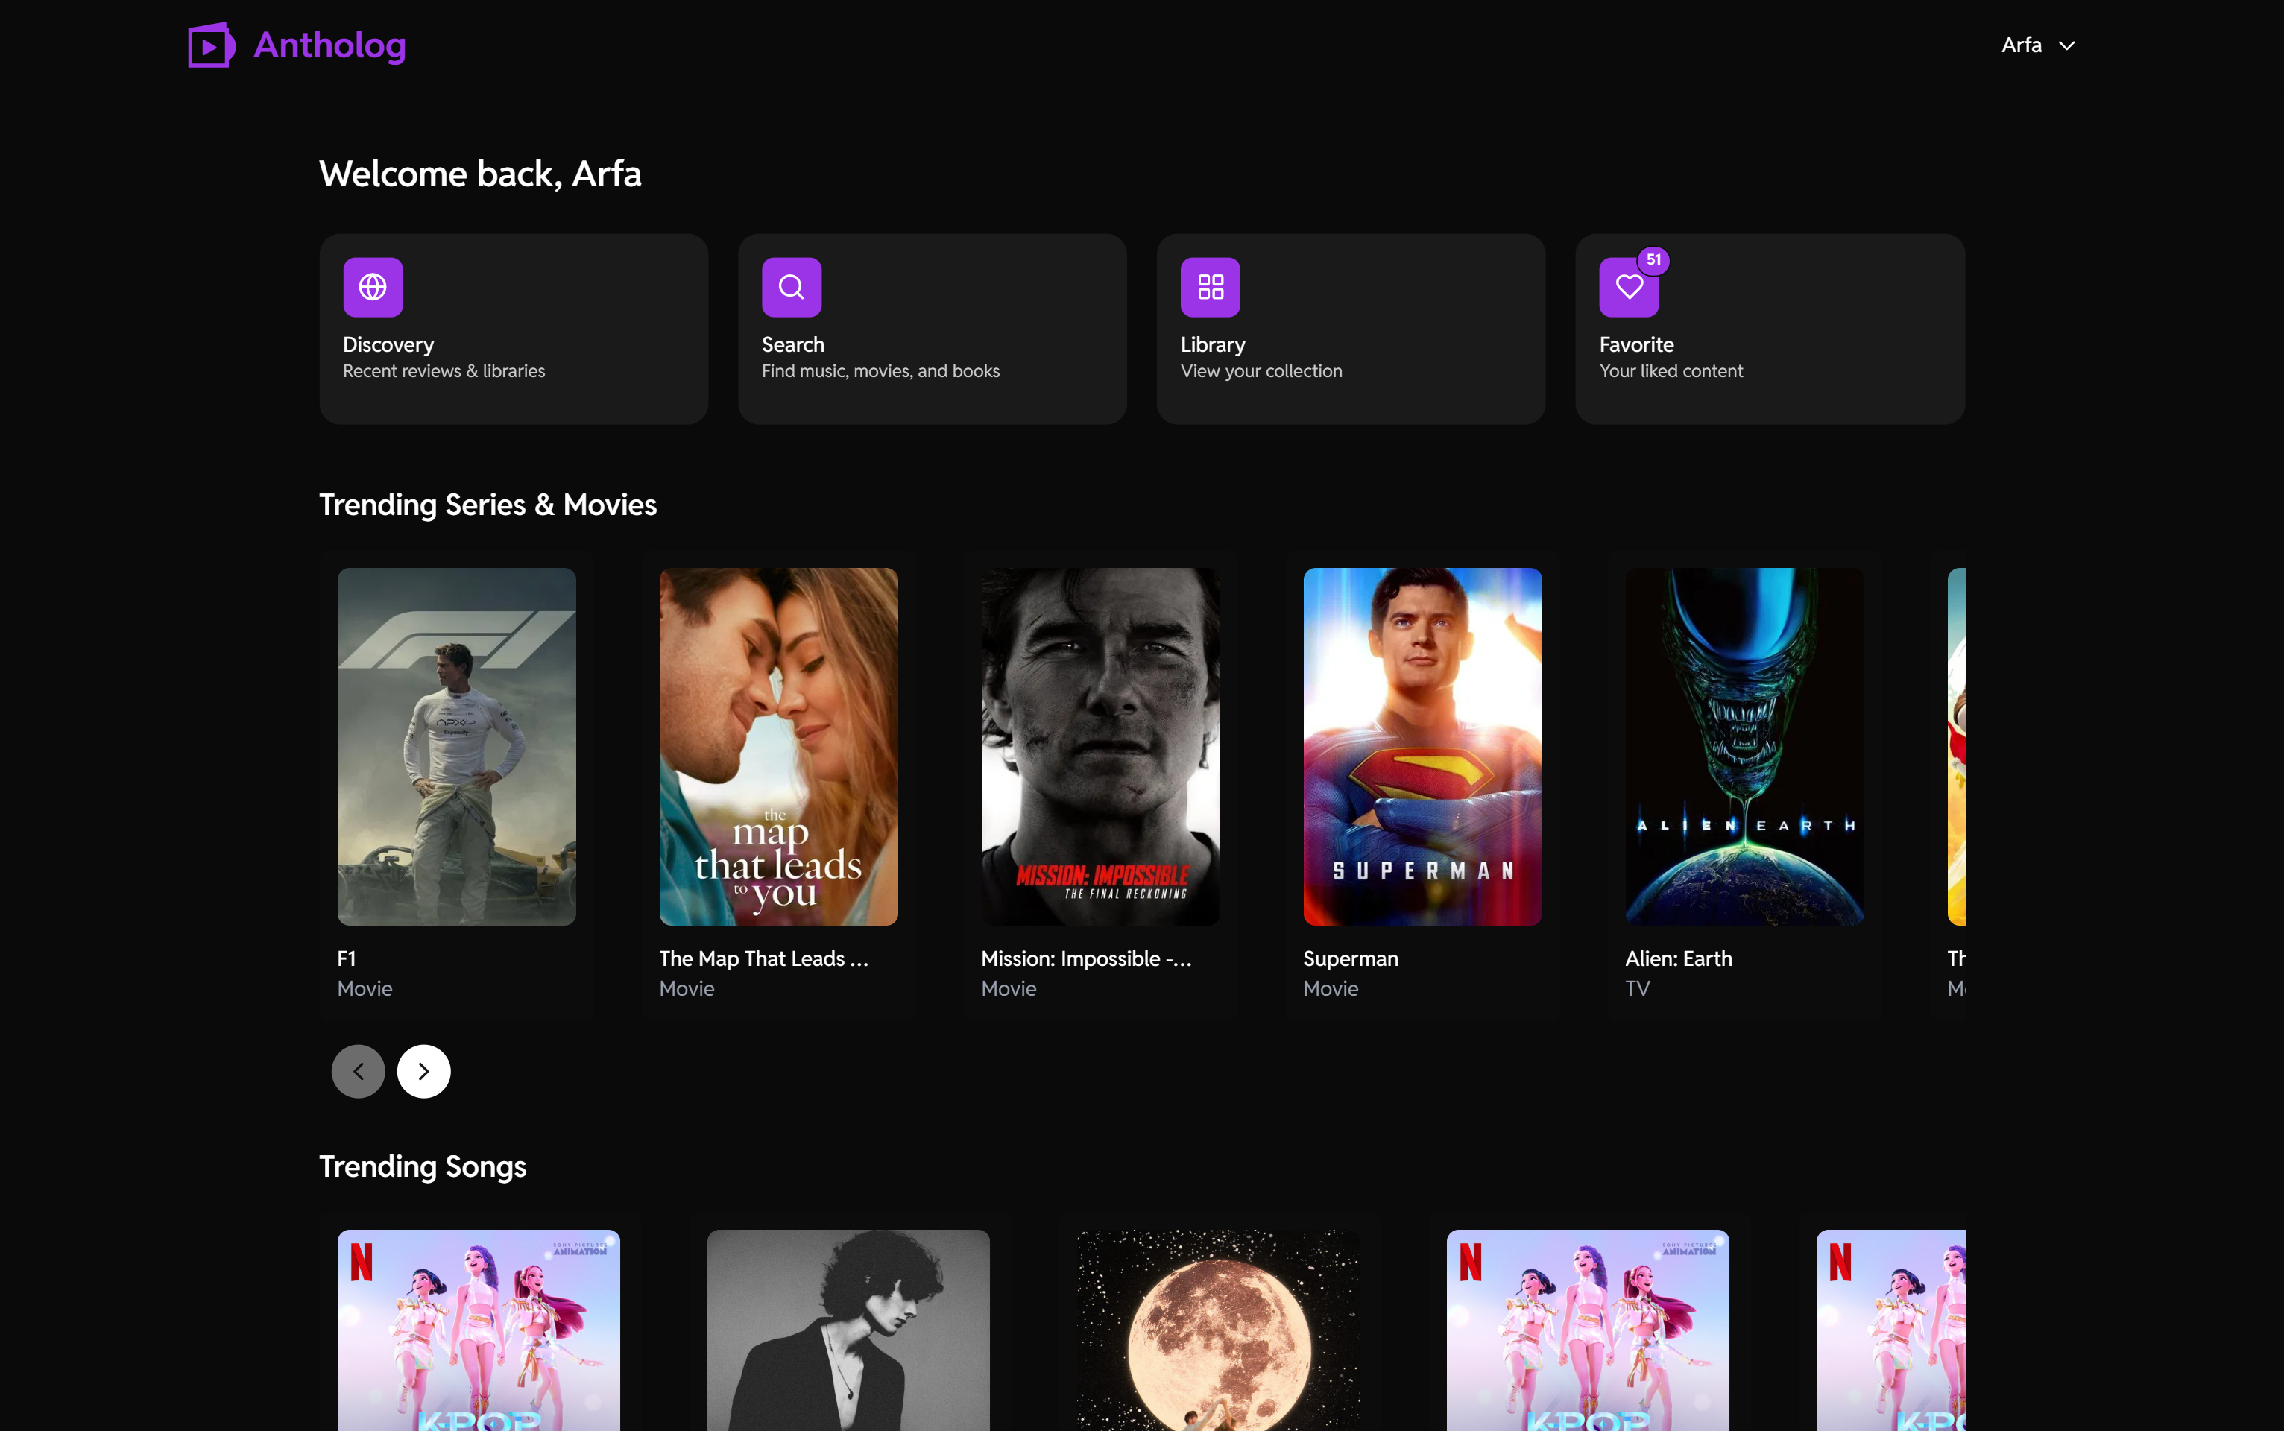Screen dimensions: 2284x1431
Task: Click the Trending Series & Movies heading
Action: tap(488, 505)
